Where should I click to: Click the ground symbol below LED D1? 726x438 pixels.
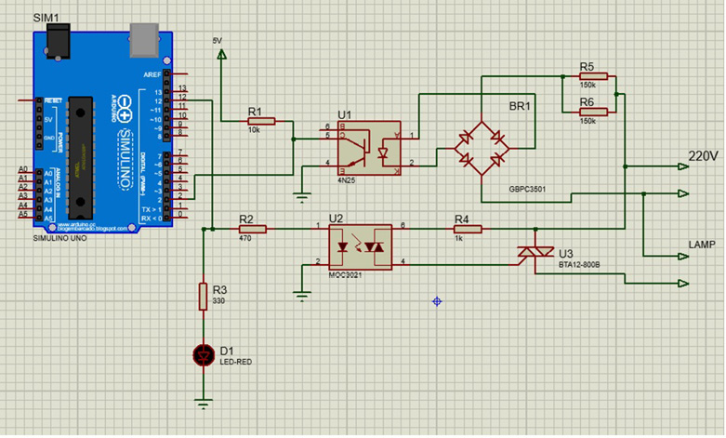(x=203, y=403)
